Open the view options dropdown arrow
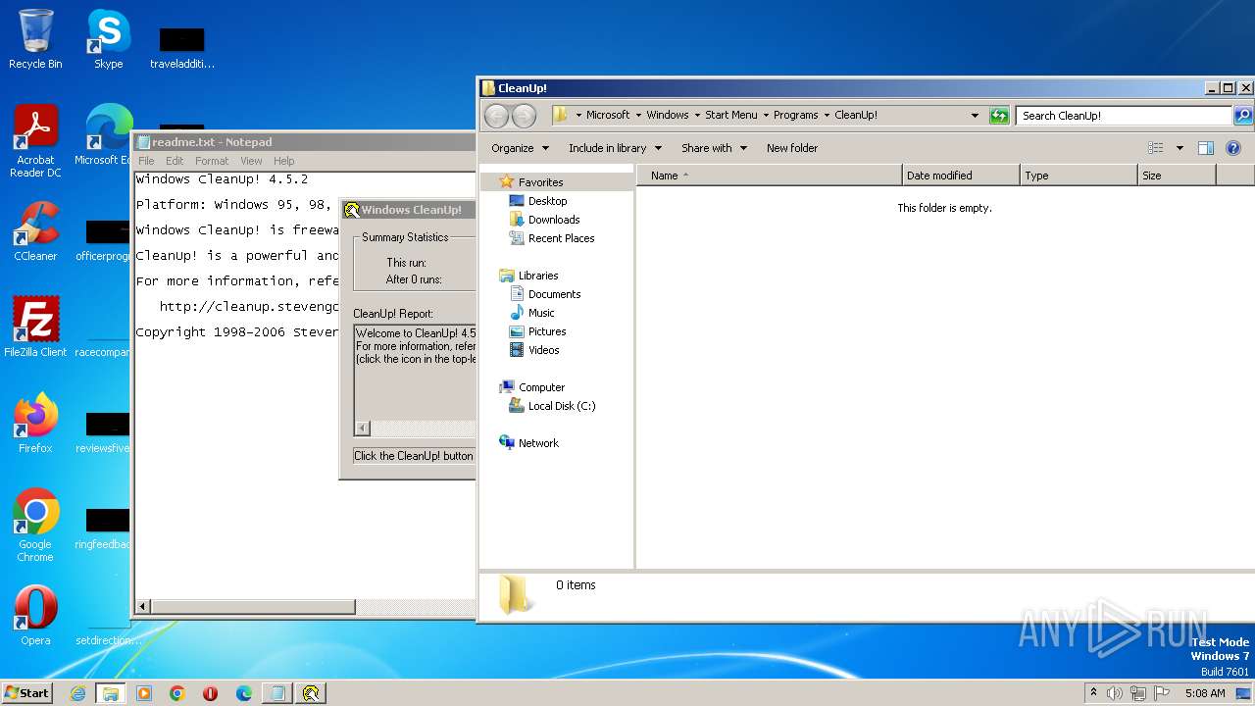Viewport: 1255px width, 706px height. point(1180,148)
